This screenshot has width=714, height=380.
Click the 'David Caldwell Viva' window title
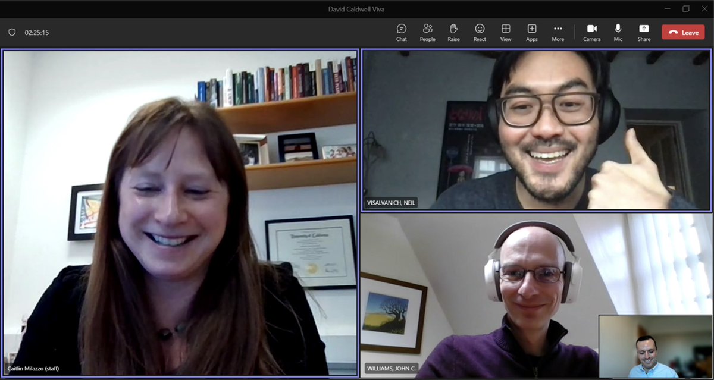pyautogui.click(x=357, y=9)
